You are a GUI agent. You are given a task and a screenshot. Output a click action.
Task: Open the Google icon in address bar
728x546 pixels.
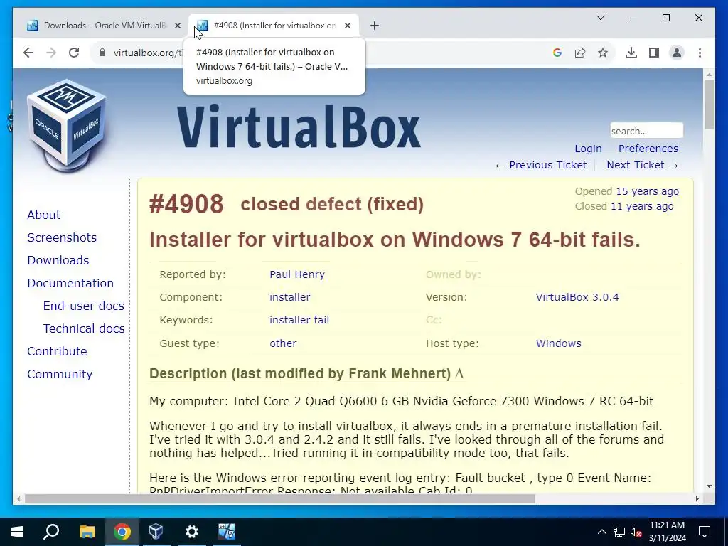[x=557, y=53]
